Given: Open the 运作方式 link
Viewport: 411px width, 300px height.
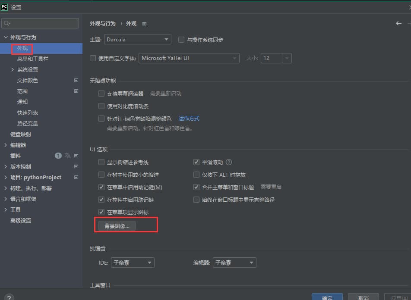Looking at the screenshot, I should coord(189,119).
